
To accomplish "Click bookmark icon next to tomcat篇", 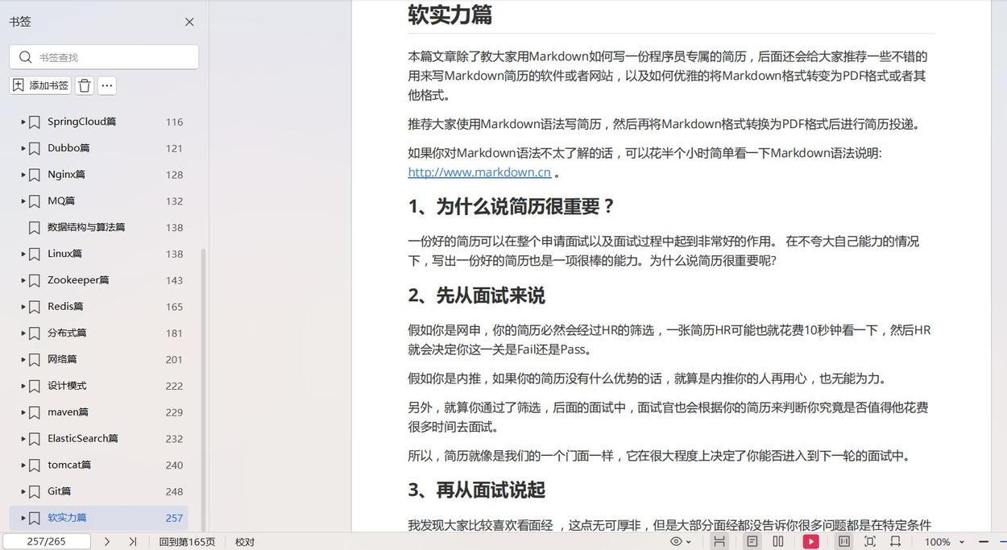I will (x=35, y=465).
